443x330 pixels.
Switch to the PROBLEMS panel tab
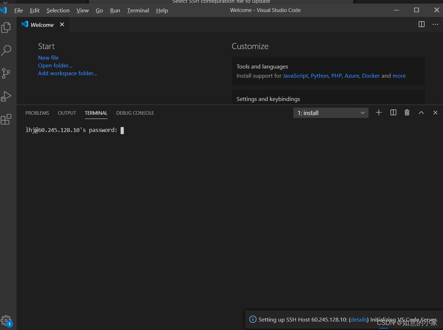37,113
